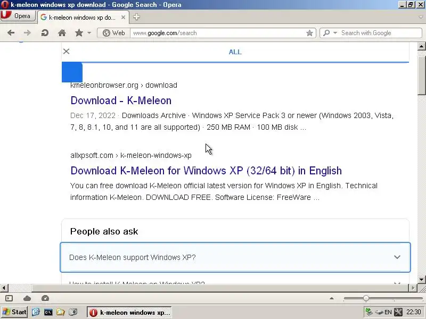Click the 22:30 system clock
The height and width of the screenshot is (319, 426).
(x=414, y=312)
